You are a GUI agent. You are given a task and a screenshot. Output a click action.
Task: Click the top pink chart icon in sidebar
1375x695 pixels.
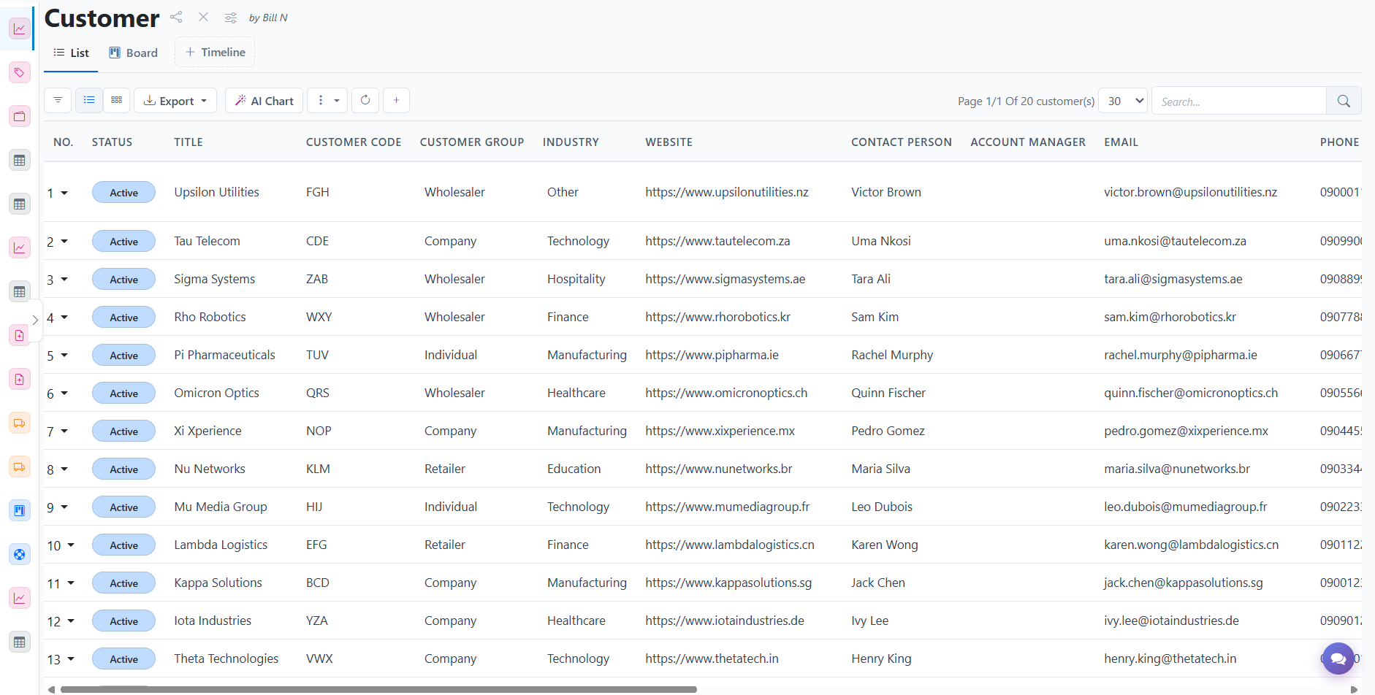(x=20, y=28)
